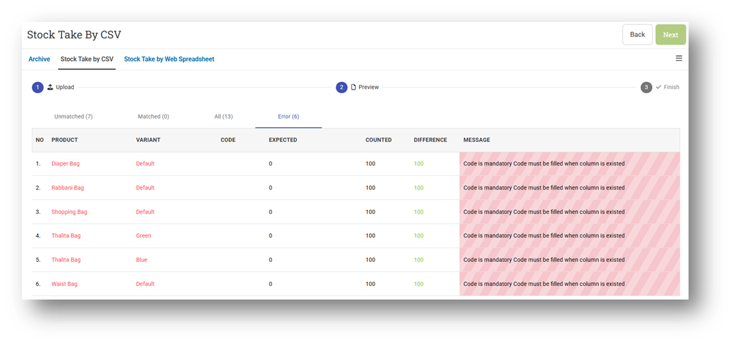Select the Finish step circle numbered 3
This screenshot has width=733, height=344.
click(647, 88)
